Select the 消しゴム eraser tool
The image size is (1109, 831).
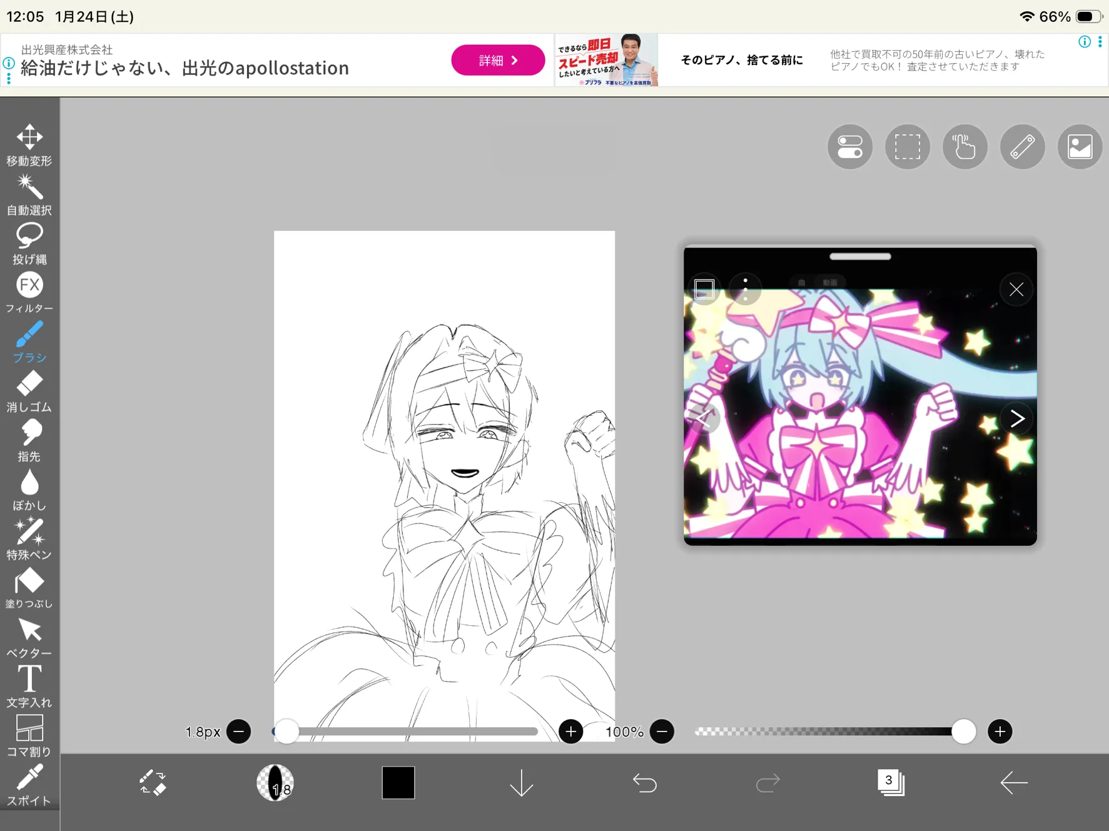coord(29,391)
